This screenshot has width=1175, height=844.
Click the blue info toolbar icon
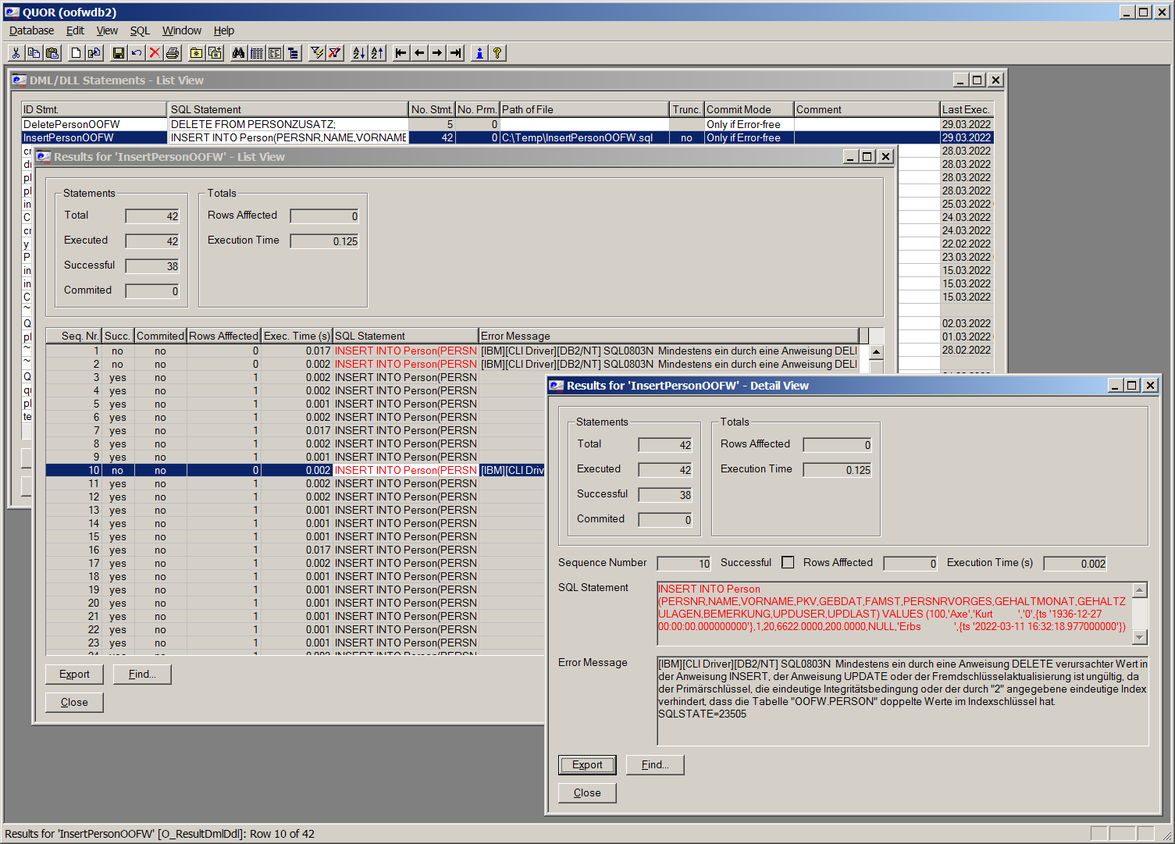point(479,53)
